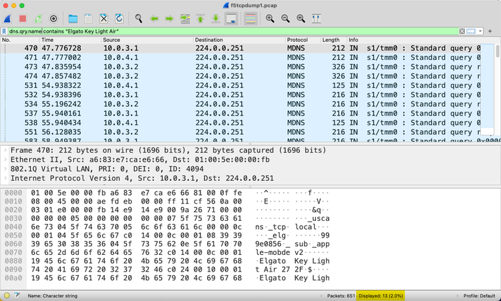Clear the display filter with the X button
Viewport: 501px width, 301px height.
pyautogui.click(x=462, y=31)
